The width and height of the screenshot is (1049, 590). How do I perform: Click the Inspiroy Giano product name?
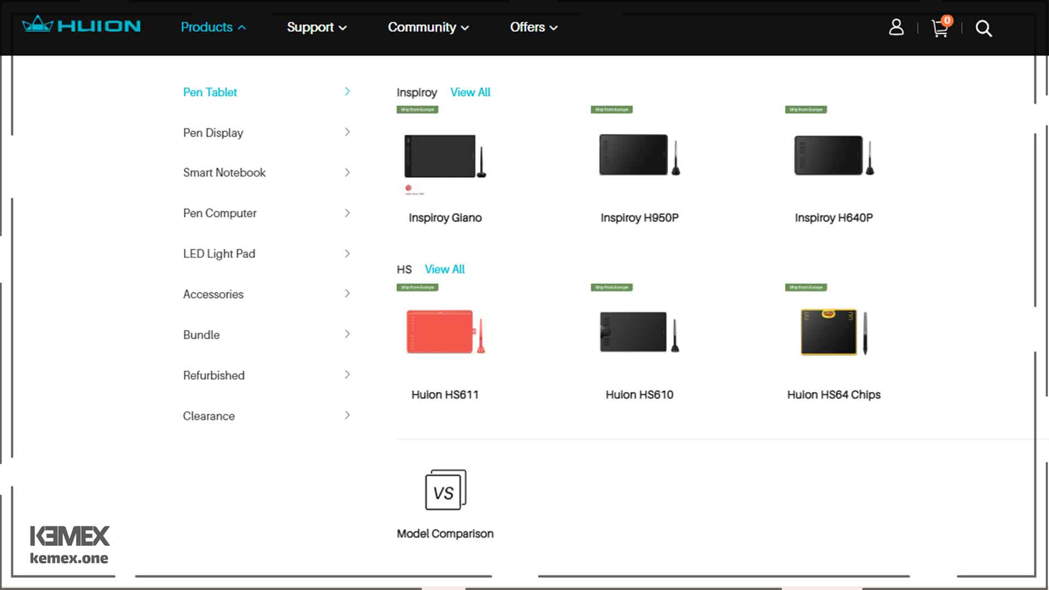445,218
